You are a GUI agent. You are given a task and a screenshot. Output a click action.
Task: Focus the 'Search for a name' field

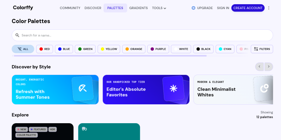coord(142,35)
